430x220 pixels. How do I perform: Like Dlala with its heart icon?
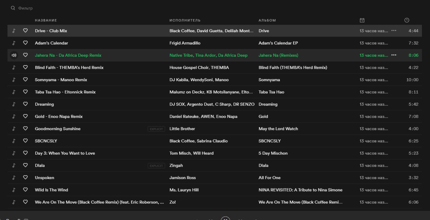25,165
